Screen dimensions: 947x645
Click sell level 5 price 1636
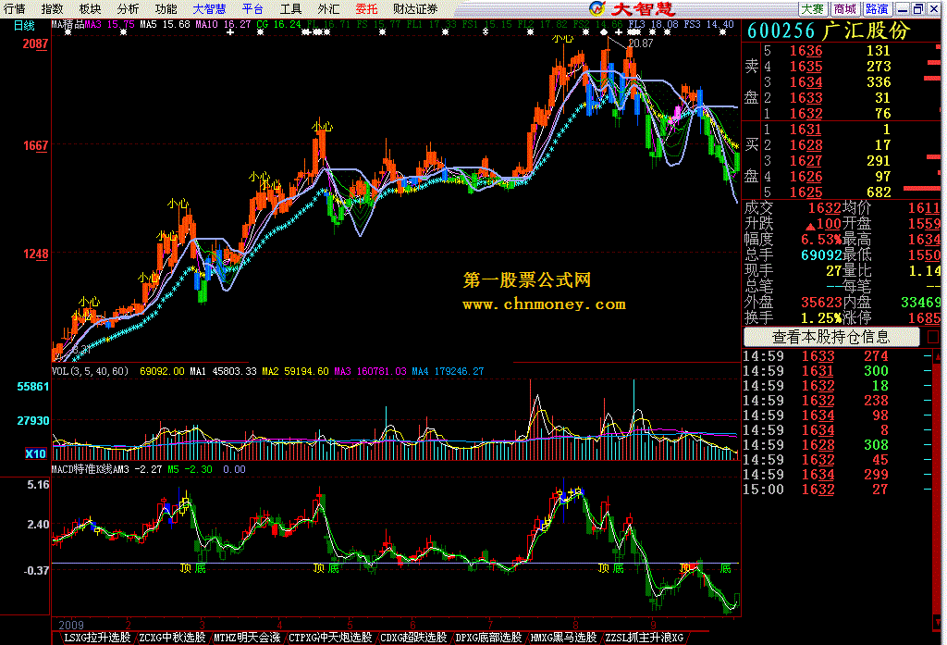pyautogui.click(x=806, y=51)
